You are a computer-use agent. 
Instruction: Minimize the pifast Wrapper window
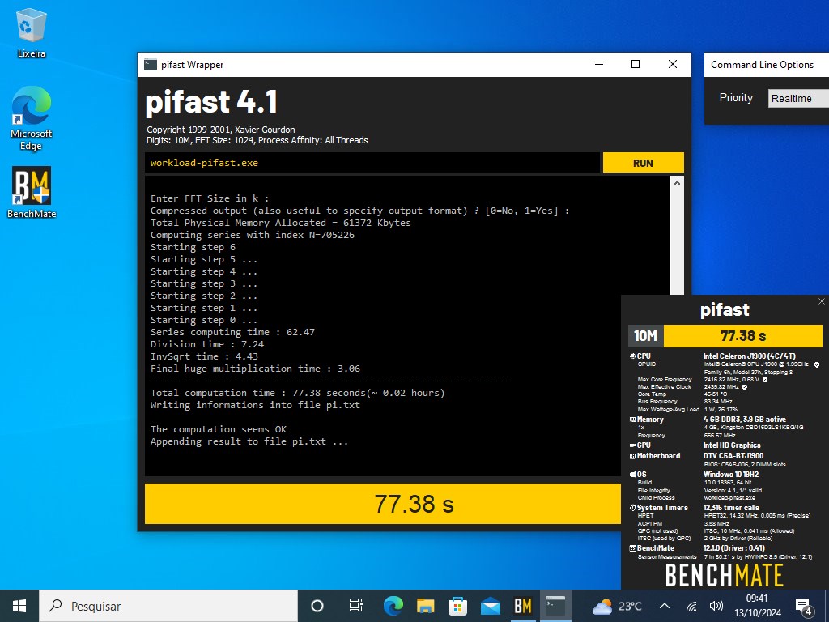click(599, 65)
